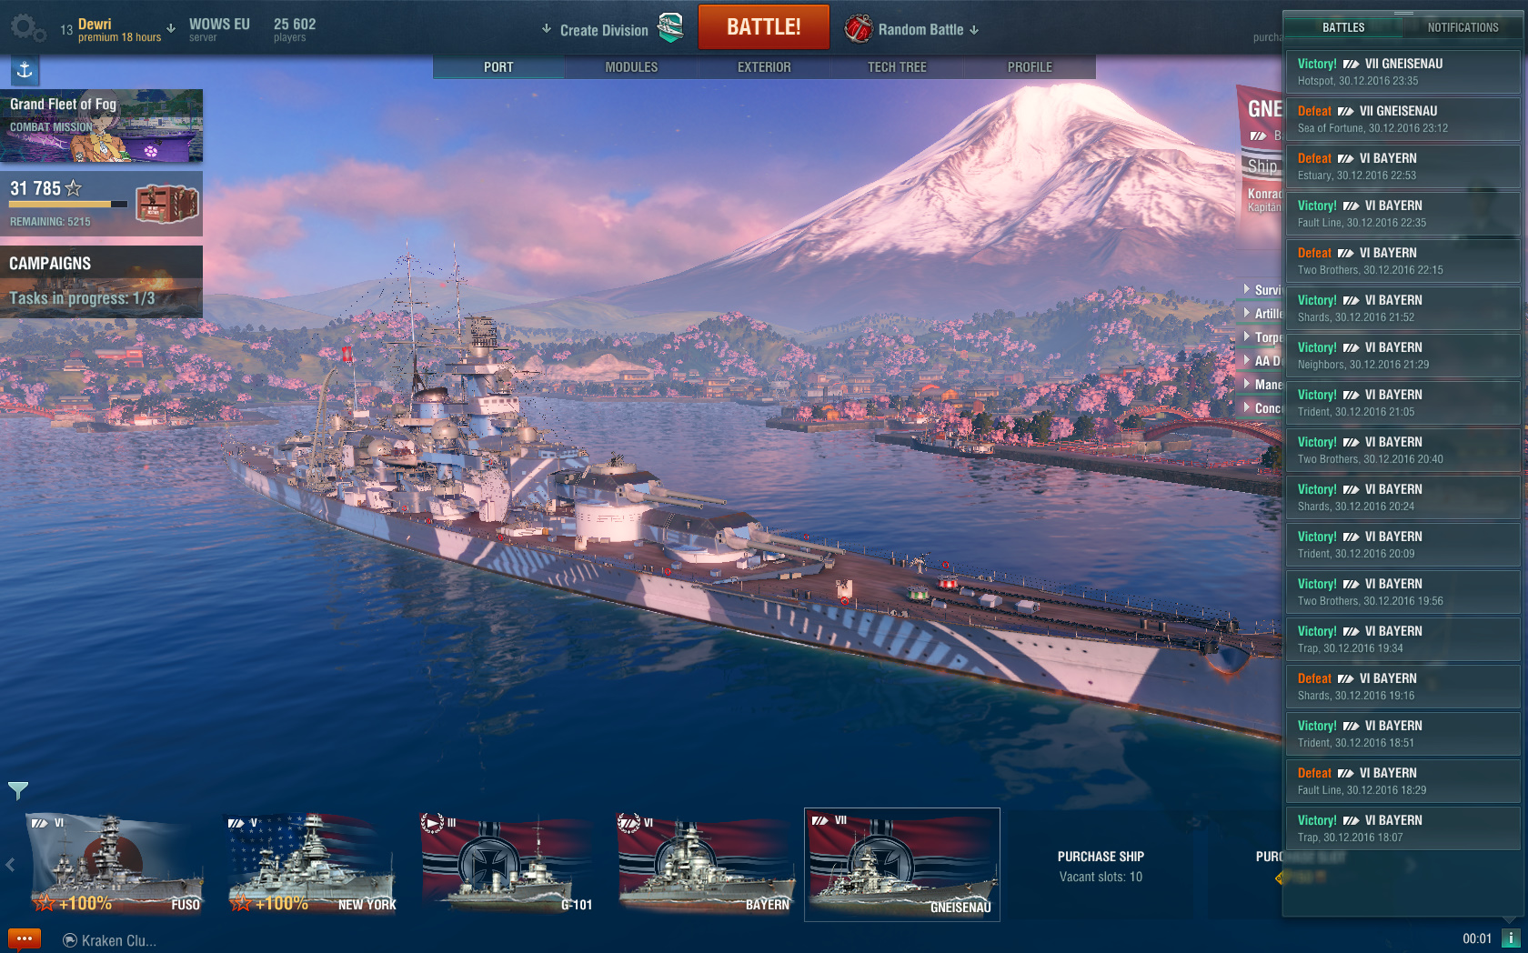Click Purchase Ship vacant slot

pos(1101,866)
